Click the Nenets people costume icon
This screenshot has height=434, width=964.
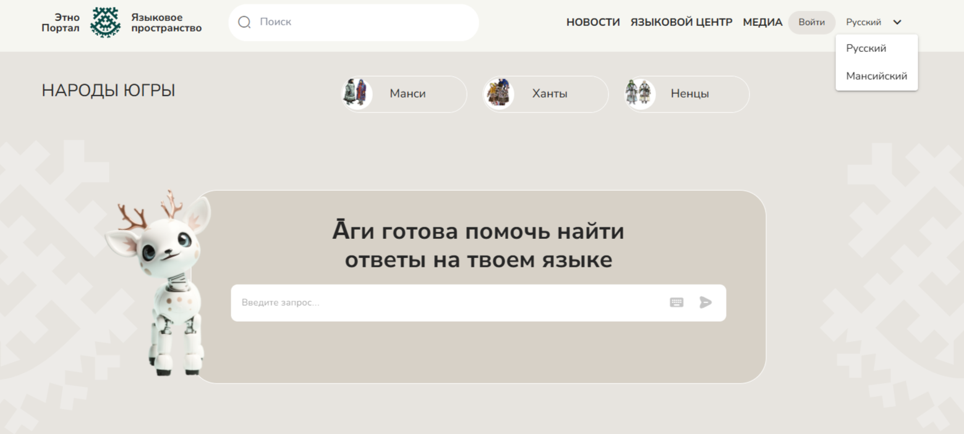point(639,93)
